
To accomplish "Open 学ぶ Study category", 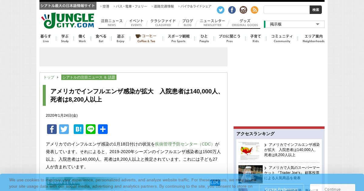I will (x=65, y=39).
